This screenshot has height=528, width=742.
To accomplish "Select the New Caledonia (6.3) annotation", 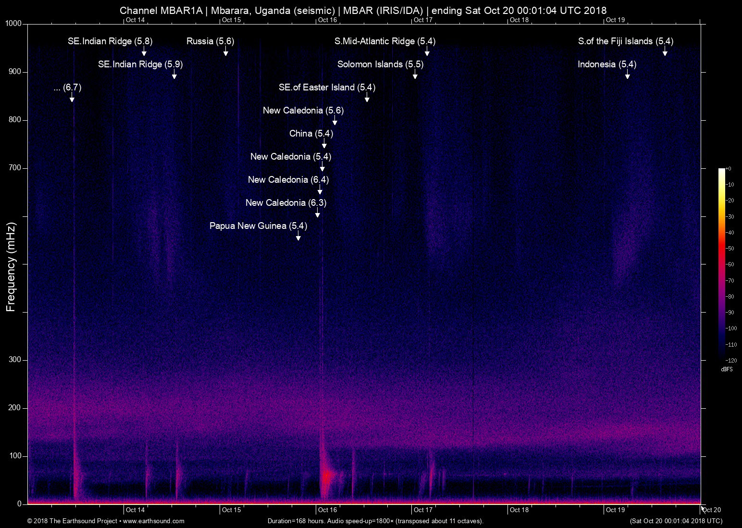I will pos(285,202).
